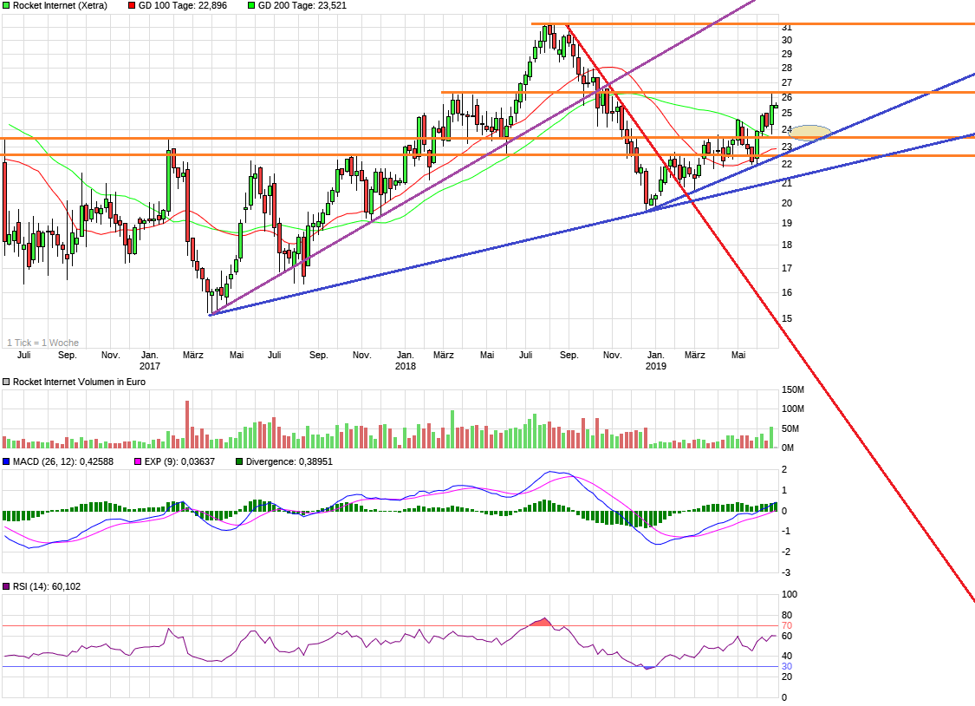Image resolution: width=975 pixels, height=706 pixels.
Task: Click the 19 price level label
Action: 787,223
